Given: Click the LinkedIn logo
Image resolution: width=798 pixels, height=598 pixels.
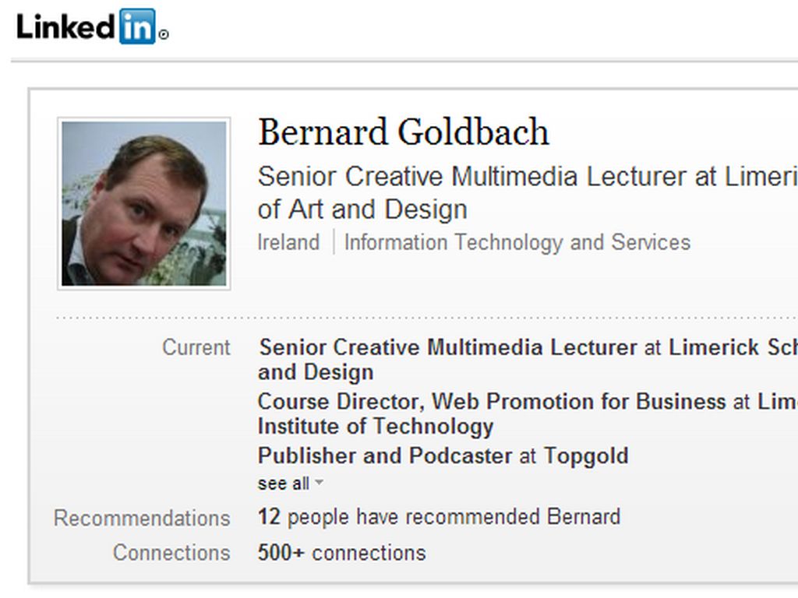Looking at the screenshot, I should (87, 26).
